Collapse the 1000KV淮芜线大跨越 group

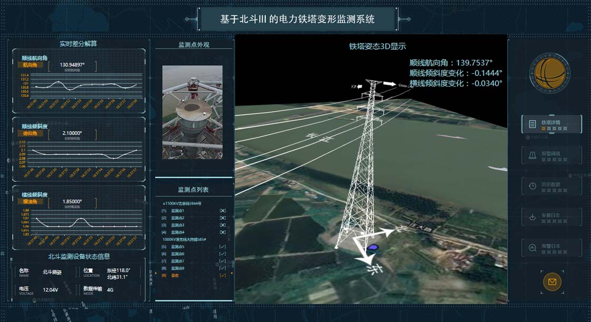click(x=184, y=239)
